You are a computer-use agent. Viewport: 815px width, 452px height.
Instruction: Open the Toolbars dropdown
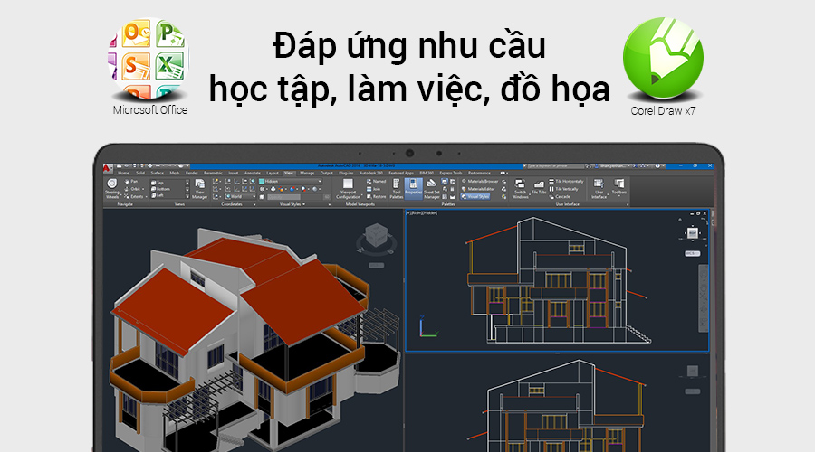click(618, 188)
